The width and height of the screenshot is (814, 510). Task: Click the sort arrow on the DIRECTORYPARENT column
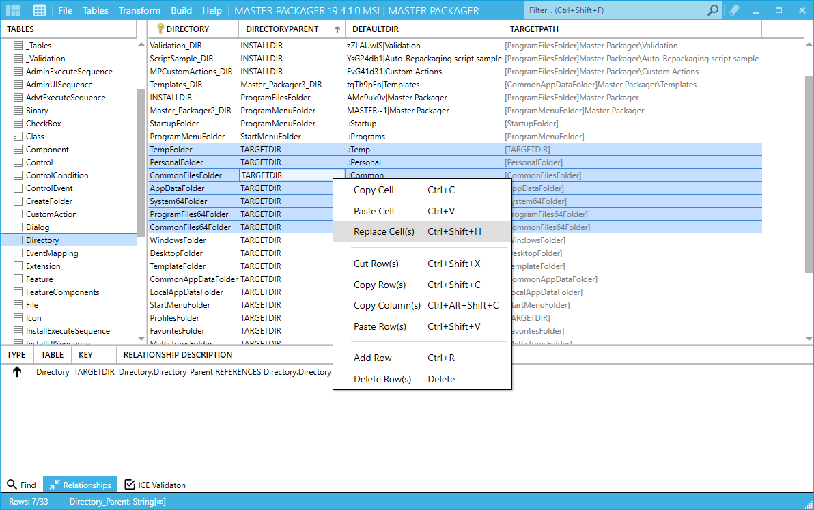[337, 29]
